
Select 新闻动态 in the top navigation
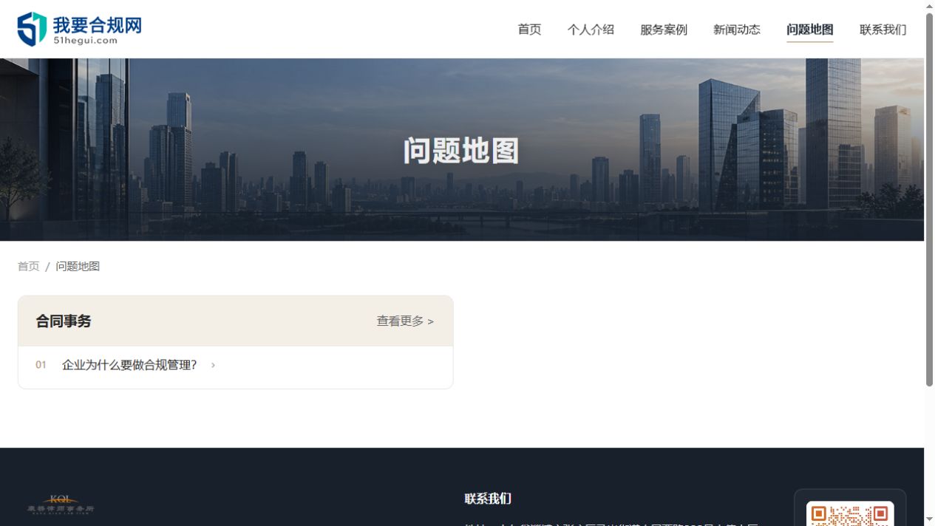tap(737, 30)
